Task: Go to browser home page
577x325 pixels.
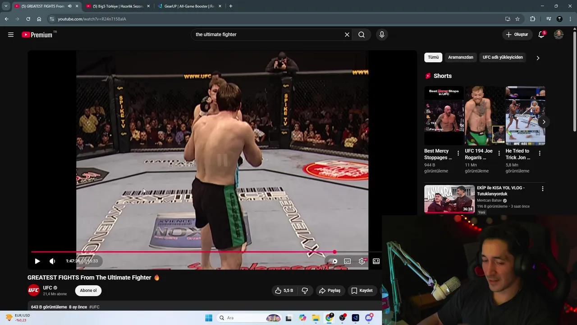Action: (x=39, y=19)
